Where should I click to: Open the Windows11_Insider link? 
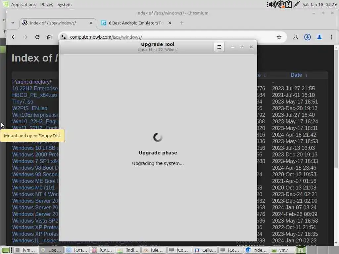tap(35, 240)
